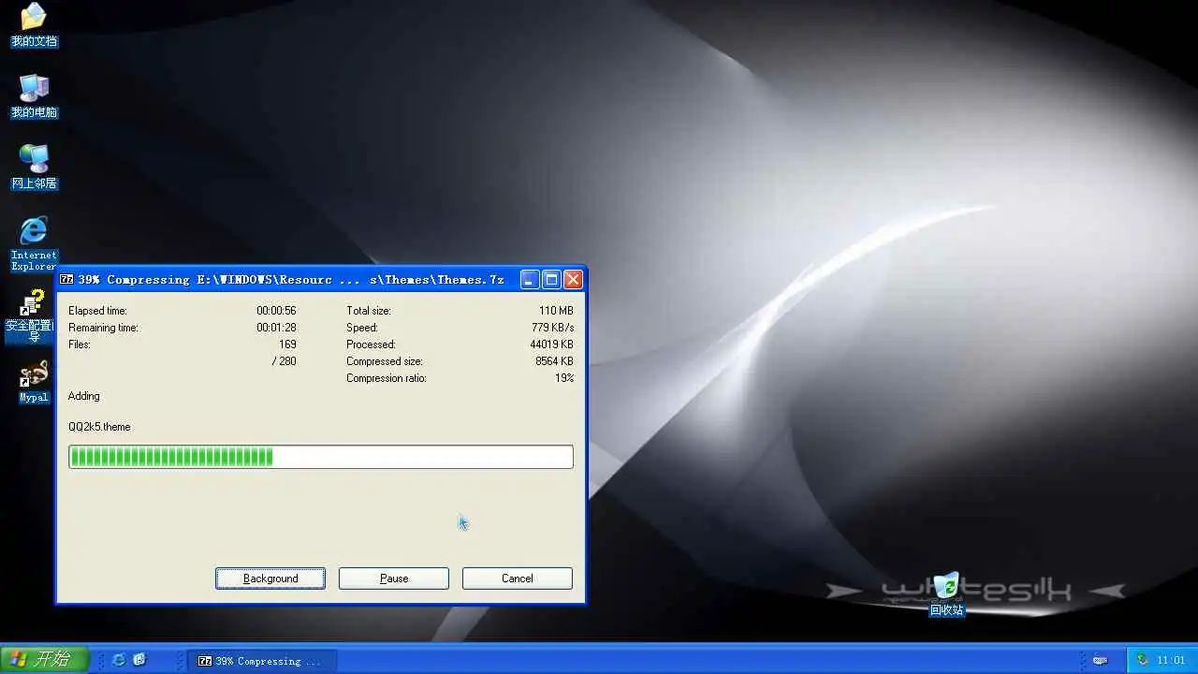Pause the compression
1198x674 pixels.
click(x=394, y=579)
